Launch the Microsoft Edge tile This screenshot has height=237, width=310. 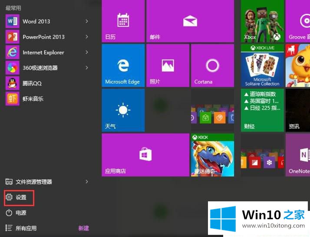coord(123,66)
